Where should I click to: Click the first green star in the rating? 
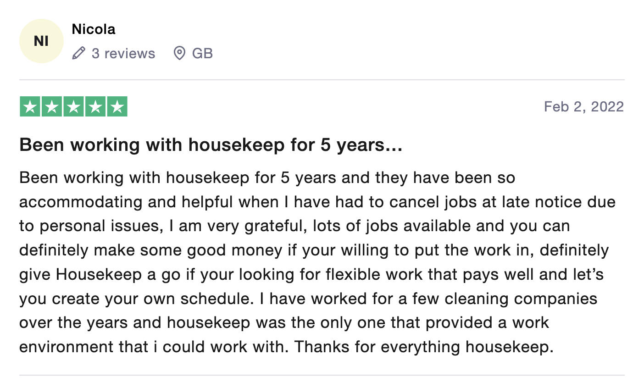point(30,107)
